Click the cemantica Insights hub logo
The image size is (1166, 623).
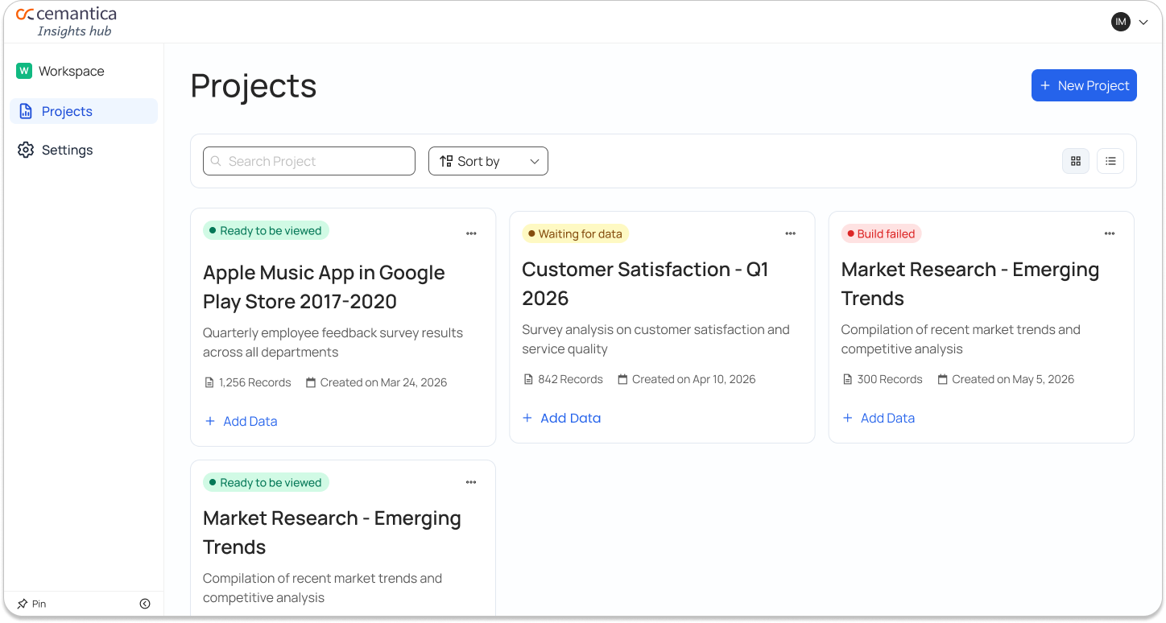[66, 22]
